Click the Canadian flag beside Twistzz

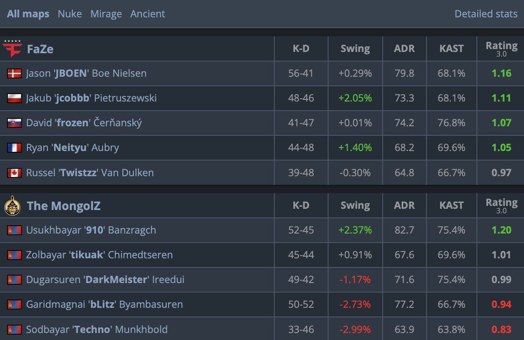14,172
